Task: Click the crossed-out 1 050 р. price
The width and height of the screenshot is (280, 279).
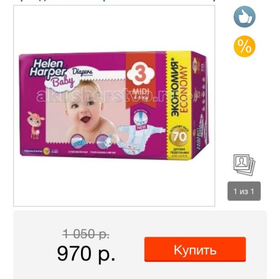Action: (x=86, y=233)
